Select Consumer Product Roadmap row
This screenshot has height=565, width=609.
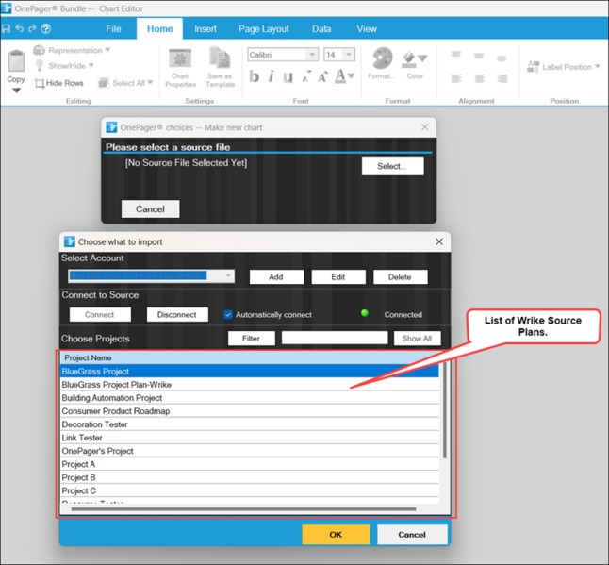pos(250,410)
